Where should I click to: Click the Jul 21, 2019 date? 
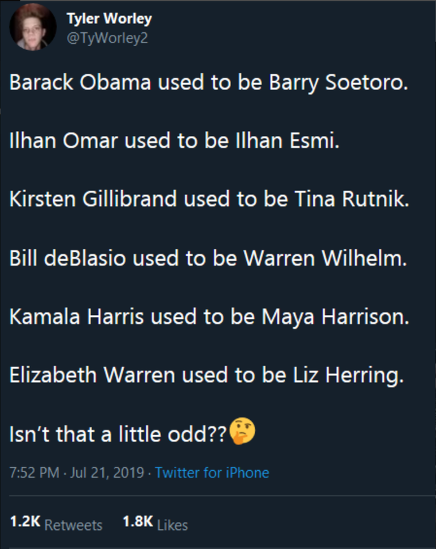[107, 473]
